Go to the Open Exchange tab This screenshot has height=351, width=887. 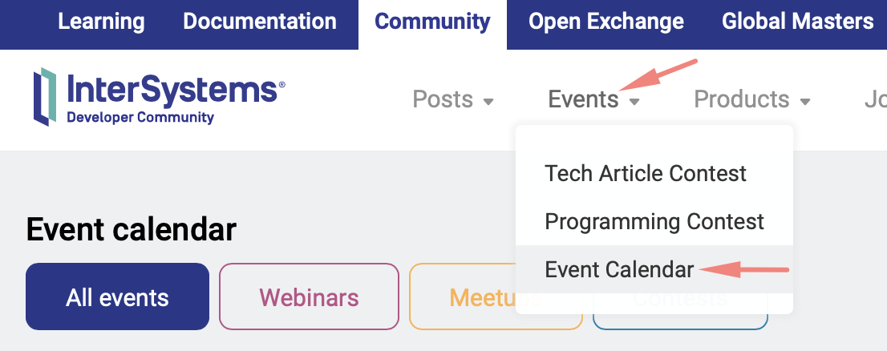pos(606,22)
